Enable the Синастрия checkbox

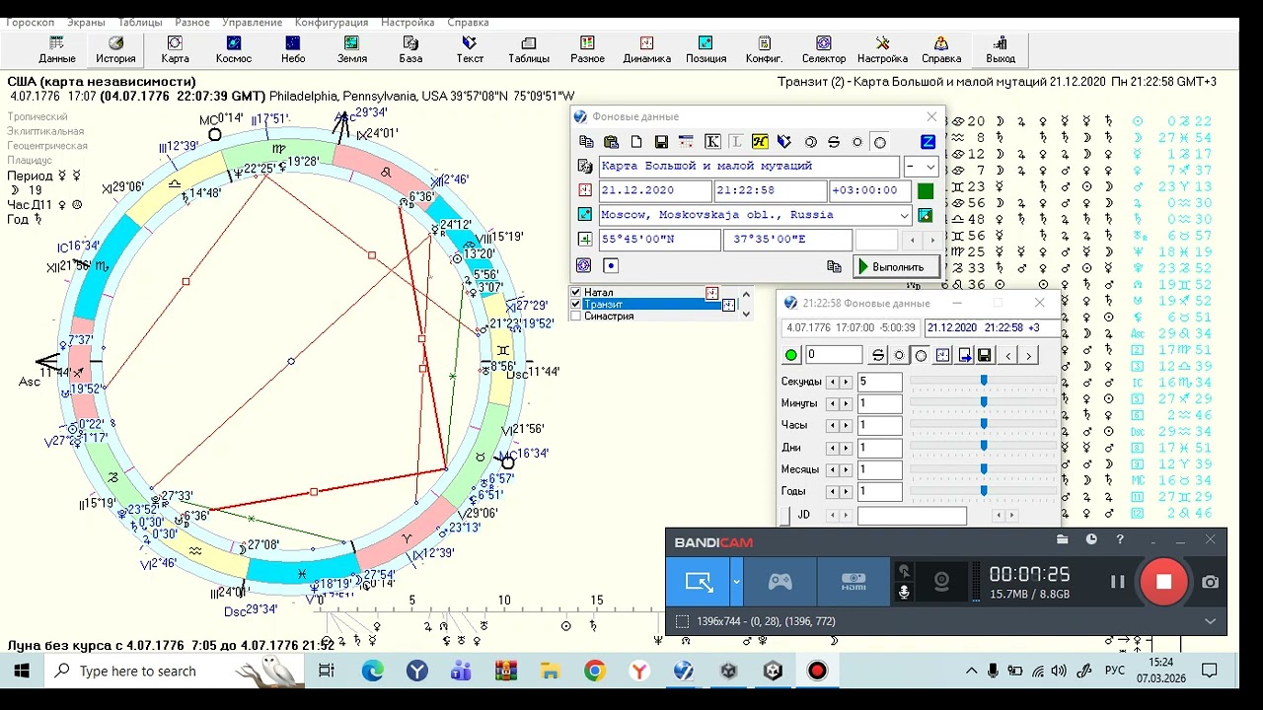(x=576, y=316)
